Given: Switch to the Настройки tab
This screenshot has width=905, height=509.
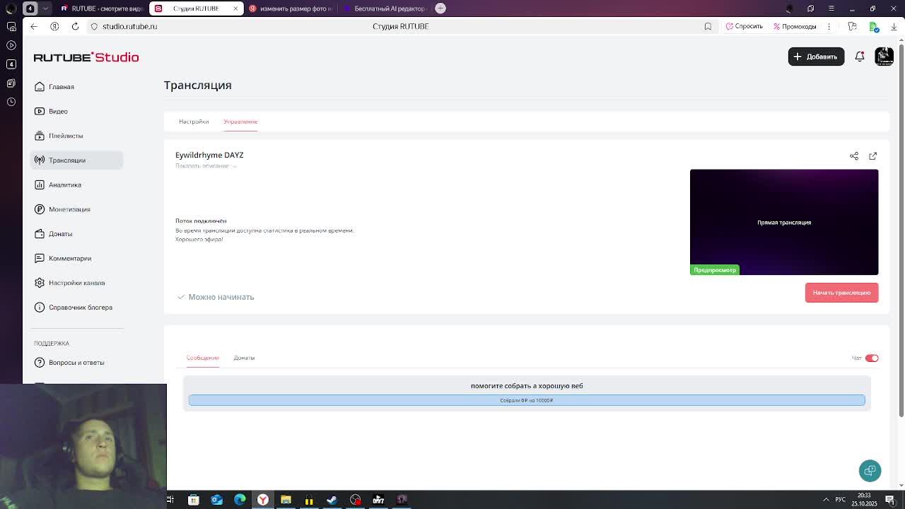Looking at the screenshot, I should pos(194,122).
